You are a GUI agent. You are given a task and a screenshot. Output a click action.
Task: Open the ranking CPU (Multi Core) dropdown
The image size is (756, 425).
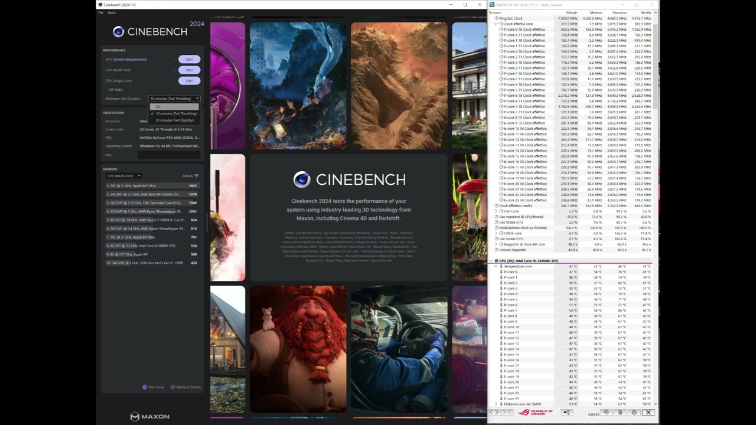click(123, 176)
